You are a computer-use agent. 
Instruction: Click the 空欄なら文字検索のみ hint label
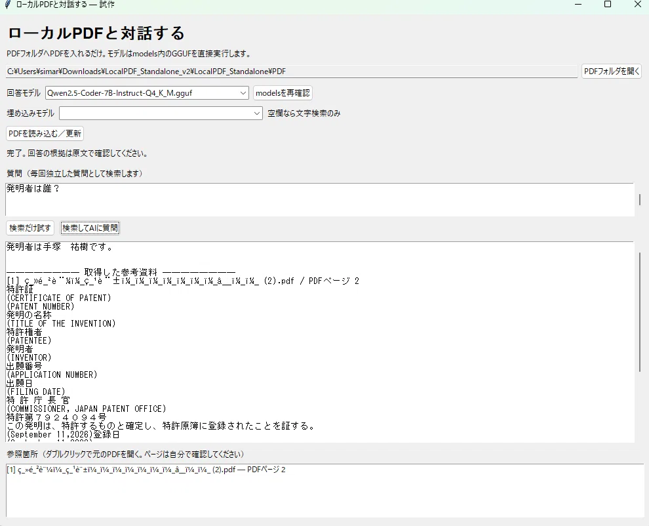[304, 113]
